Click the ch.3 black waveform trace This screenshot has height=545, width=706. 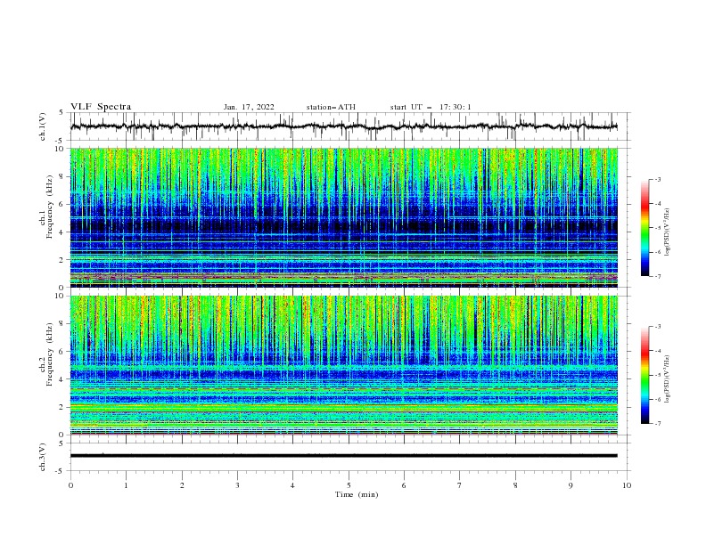[x=343, y=456]
